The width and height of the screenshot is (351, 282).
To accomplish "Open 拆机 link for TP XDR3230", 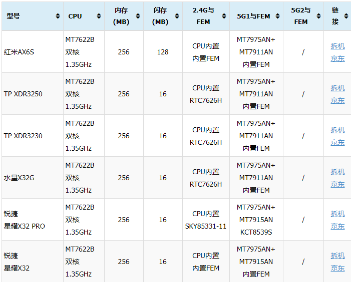I will (337, 130).
